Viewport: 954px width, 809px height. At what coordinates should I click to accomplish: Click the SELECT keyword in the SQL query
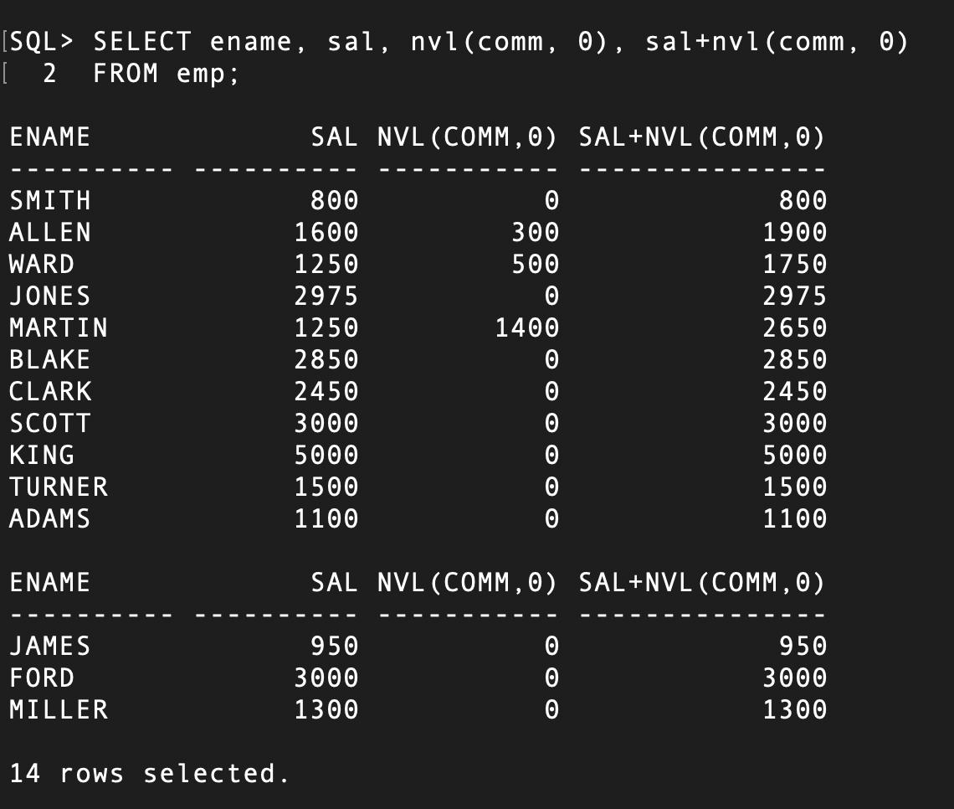pyautogui.click(x=142, y=42)
